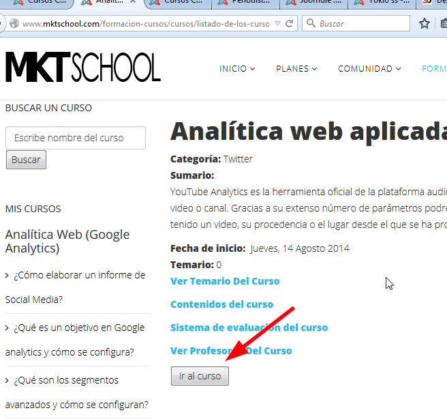
Task: Click the MKTSCHOOL logo
Action: [x=83, y=67]
